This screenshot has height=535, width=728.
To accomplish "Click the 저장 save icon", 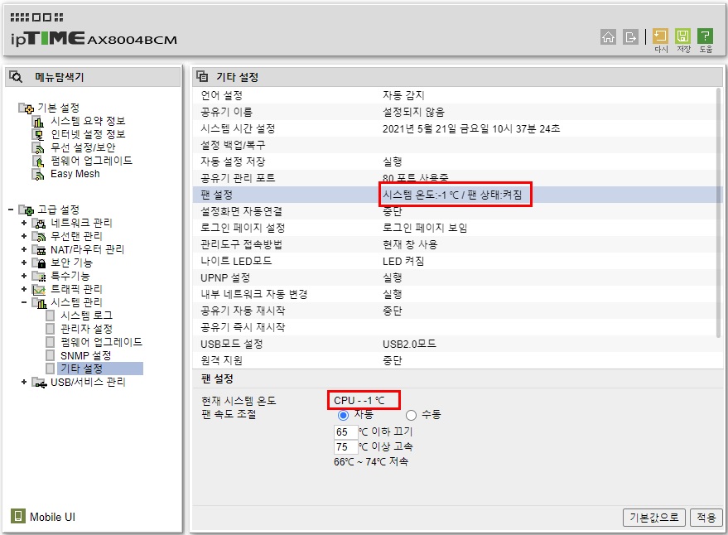I will pos(682,36).
